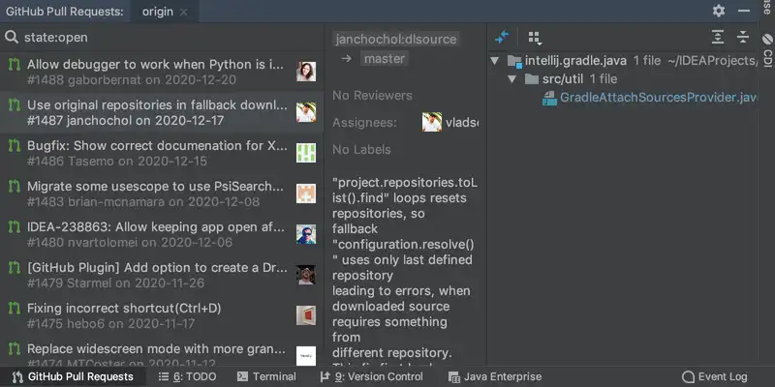Hide the GitHub Pull Requests tool window
This screenshot has height=387, width=775.
point(743,11)
